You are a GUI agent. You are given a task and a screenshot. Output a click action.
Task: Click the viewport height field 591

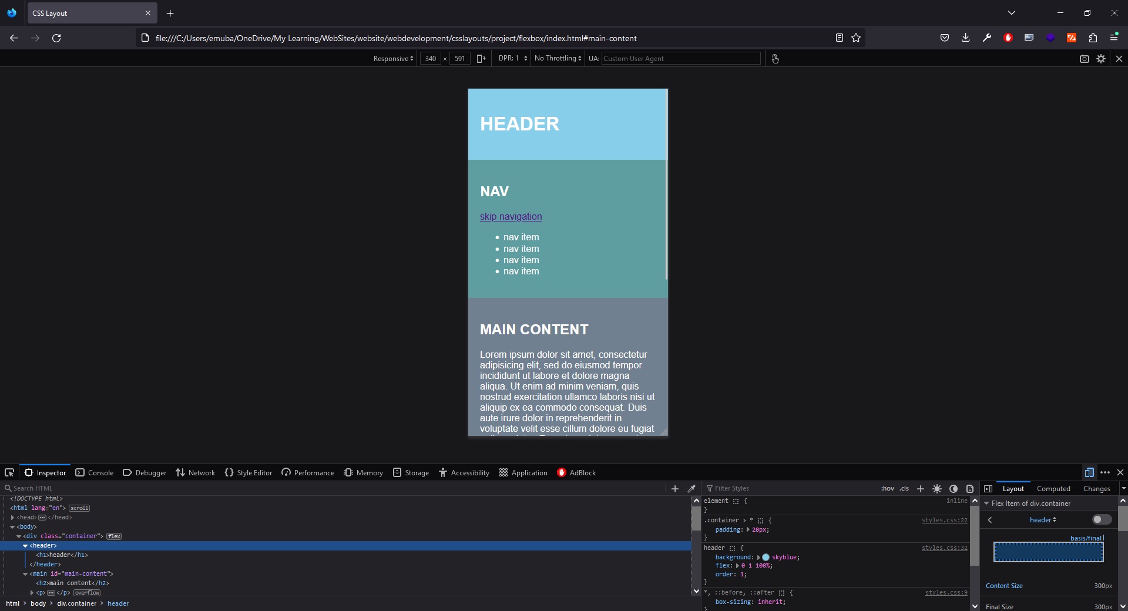click(x=460, y=59)
